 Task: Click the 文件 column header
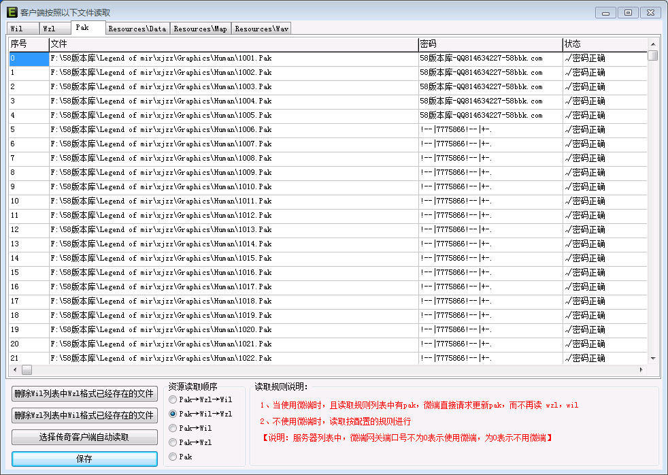233,44
